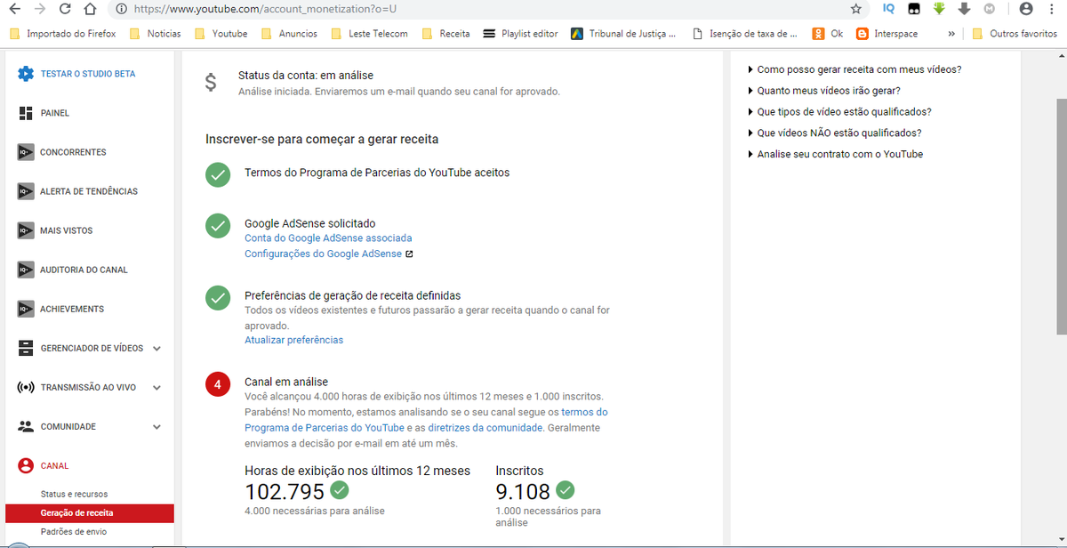The height and width of the screenshot is (548, 1067).
Task: Click the red Canal person icon
Action: point(26,465)
